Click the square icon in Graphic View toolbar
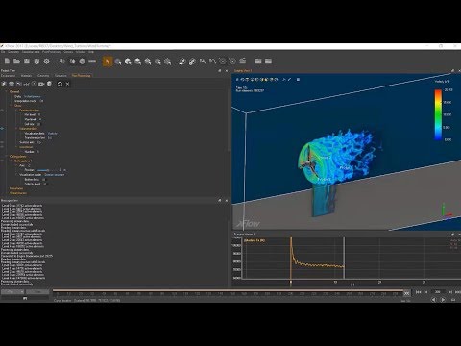461x346 pixels. click(x=298, y=79)
